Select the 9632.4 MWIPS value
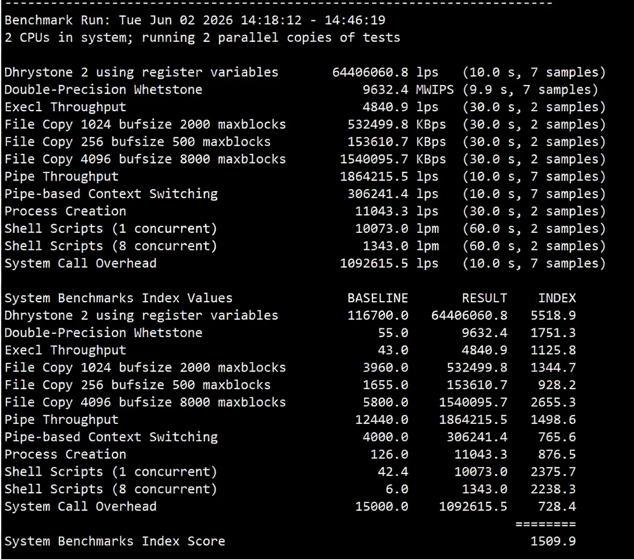Viewport: 634px width, 559px height. (408, 90)
